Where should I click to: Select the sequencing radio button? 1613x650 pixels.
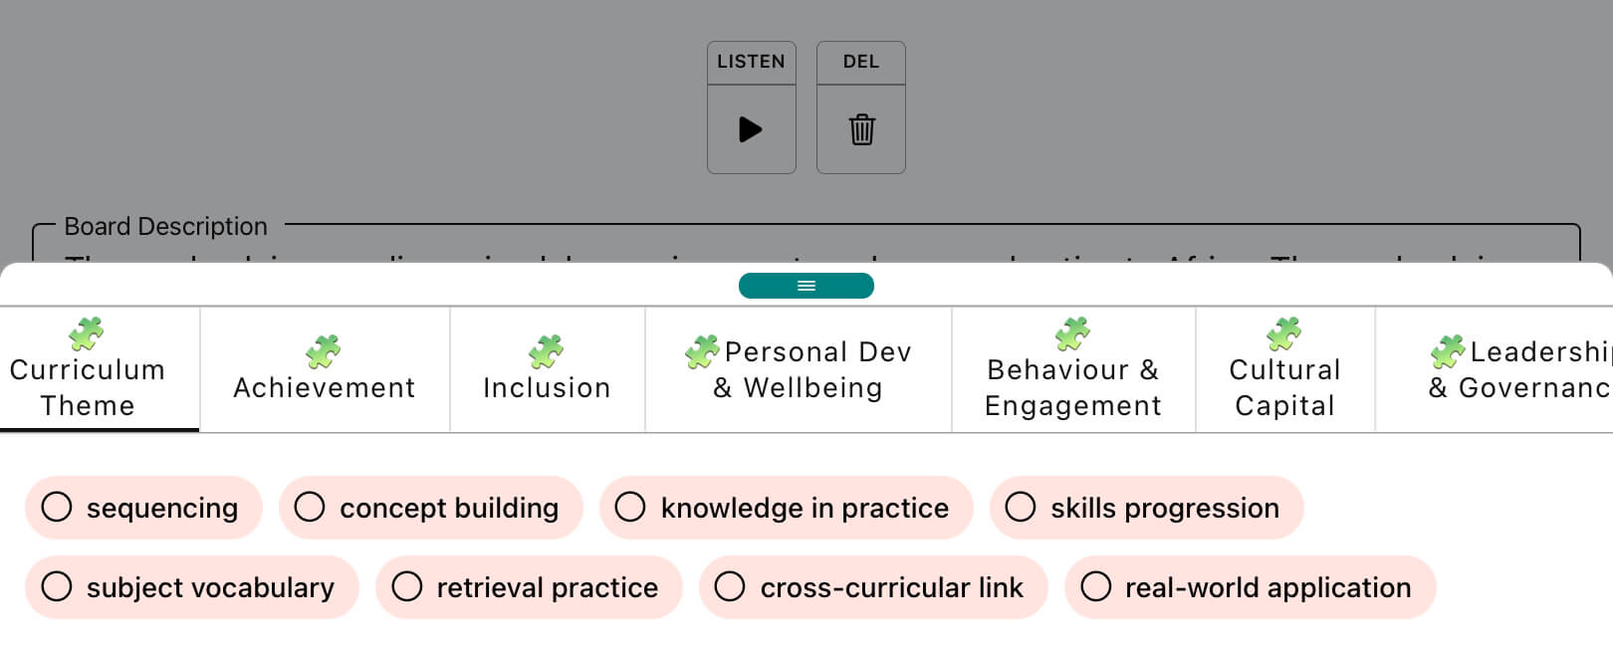click(x=58, y=508)
